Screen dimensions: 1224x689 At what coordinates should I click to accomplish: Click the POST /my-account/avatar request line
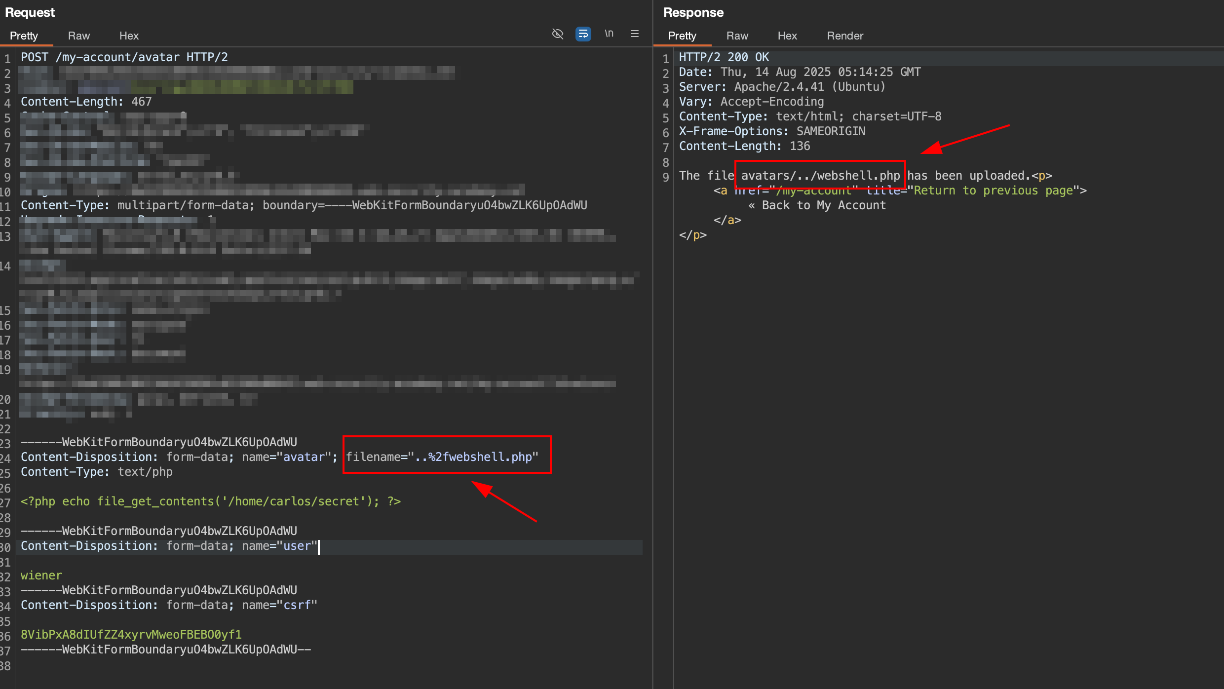pos(124,57)
